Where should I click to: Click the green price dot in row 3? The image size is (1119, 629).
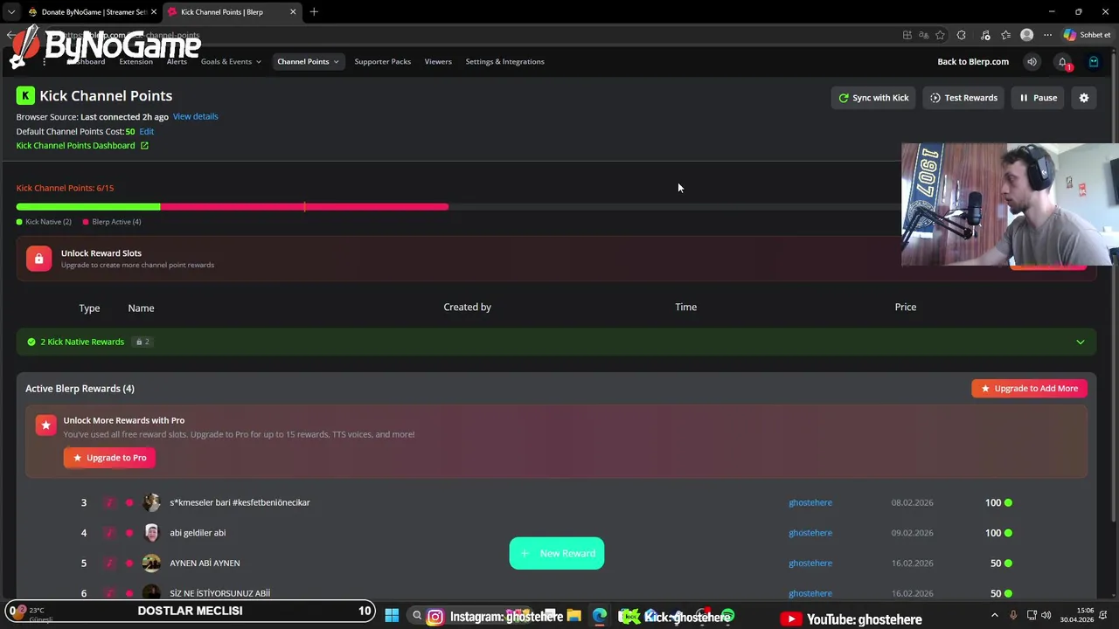[x=1008, y=503]
